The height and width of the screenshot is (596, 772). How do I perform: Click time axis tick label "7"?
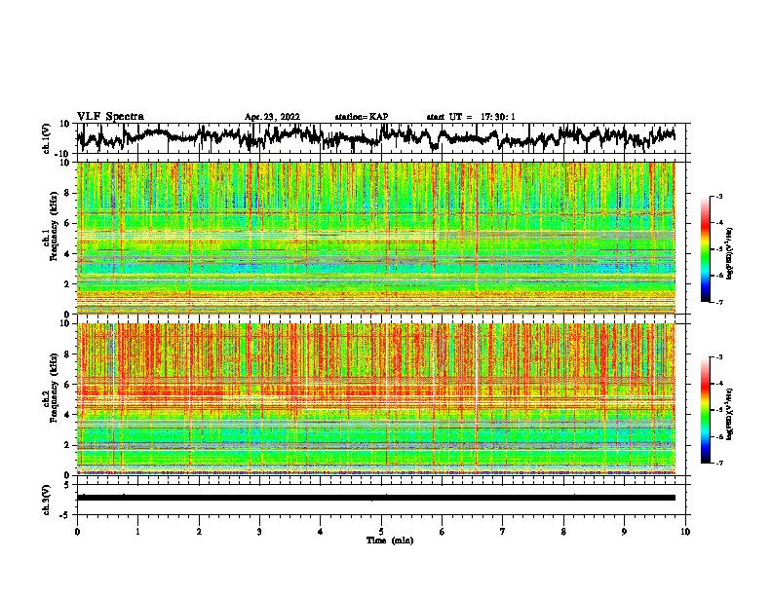pos(503,532)
